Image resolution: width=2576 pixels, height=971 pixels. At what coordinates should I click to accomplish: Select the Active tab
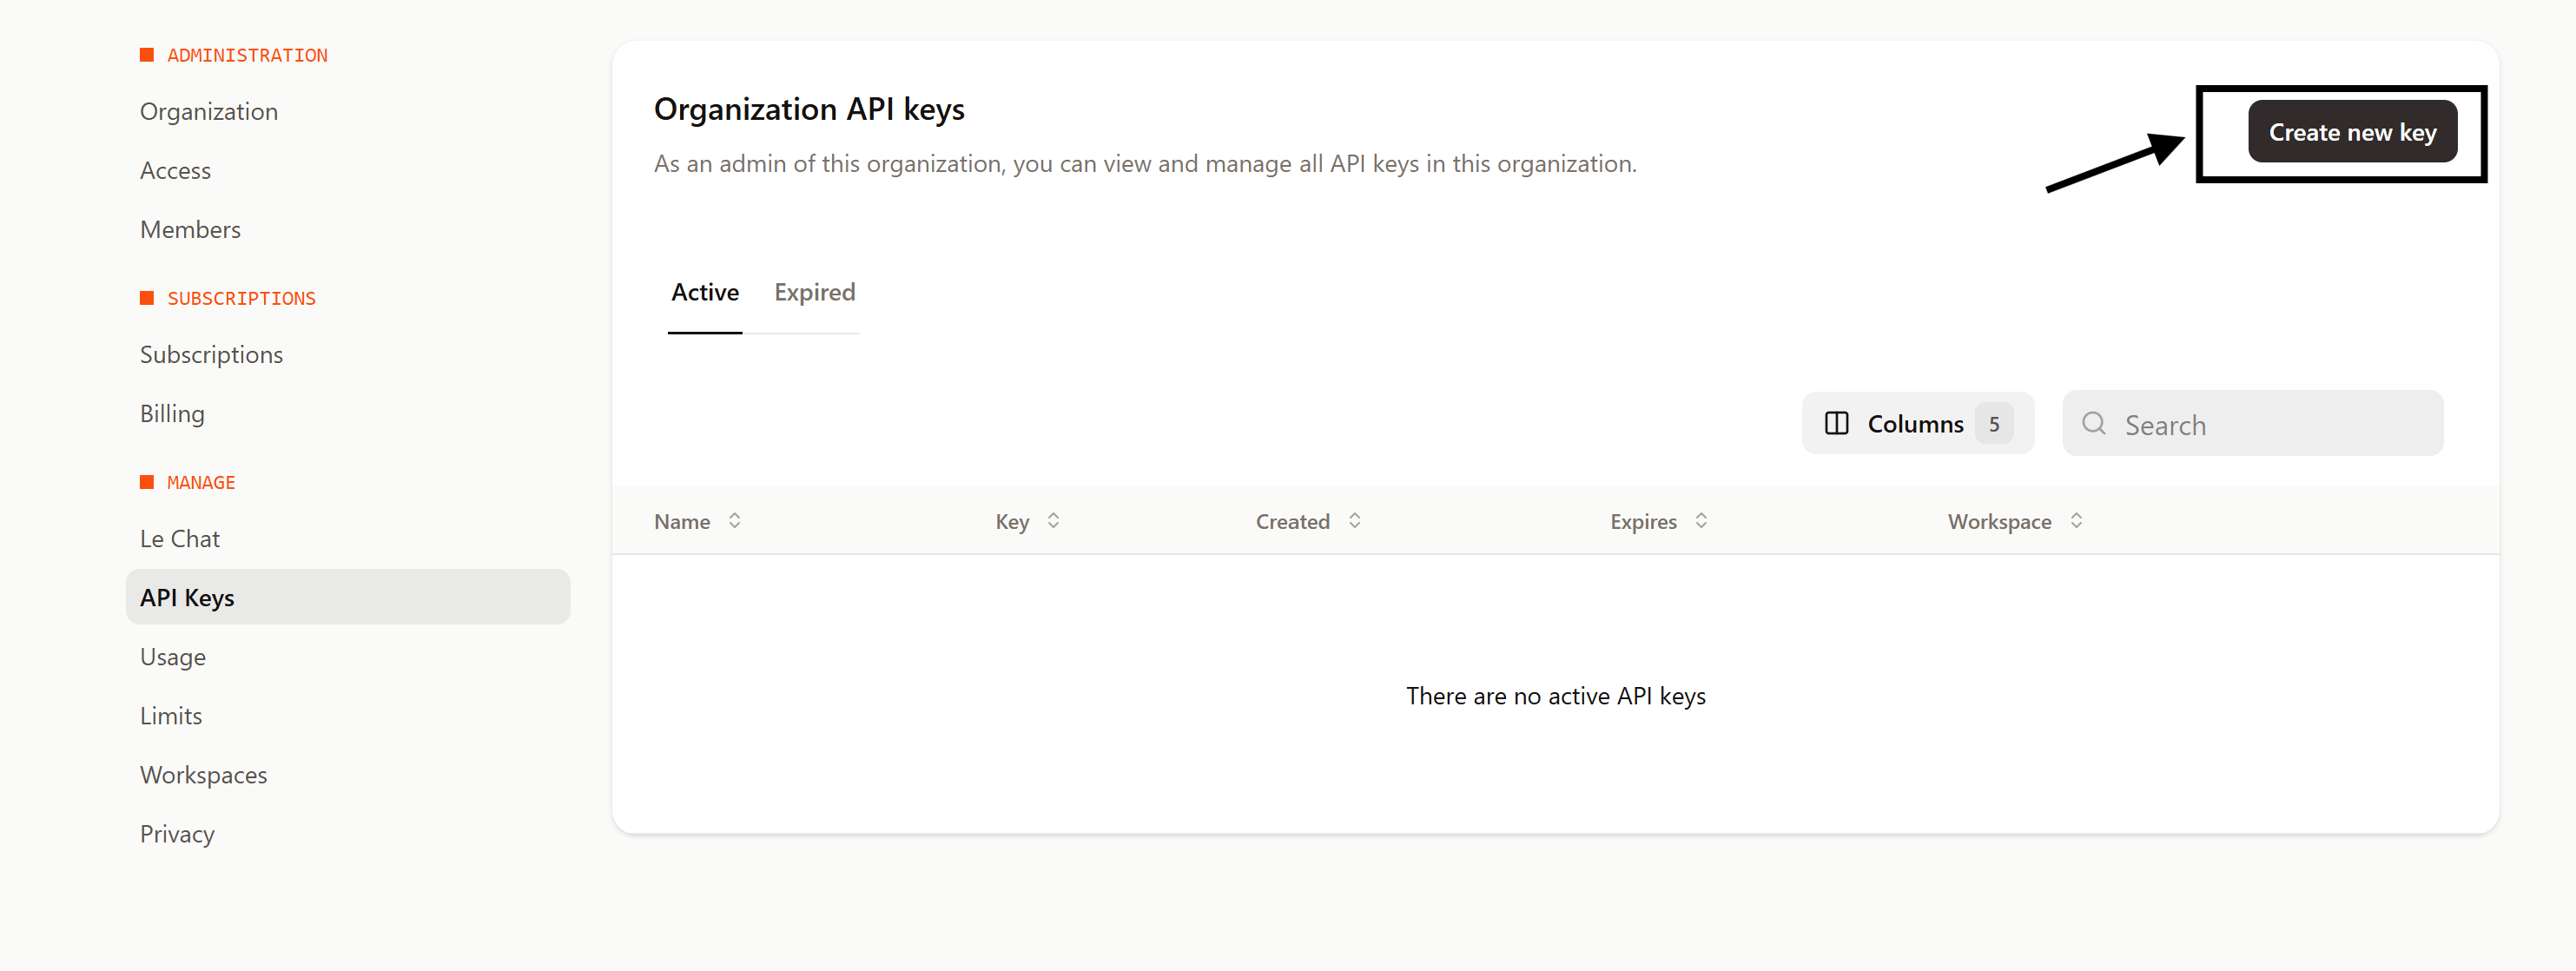point(705,293)
